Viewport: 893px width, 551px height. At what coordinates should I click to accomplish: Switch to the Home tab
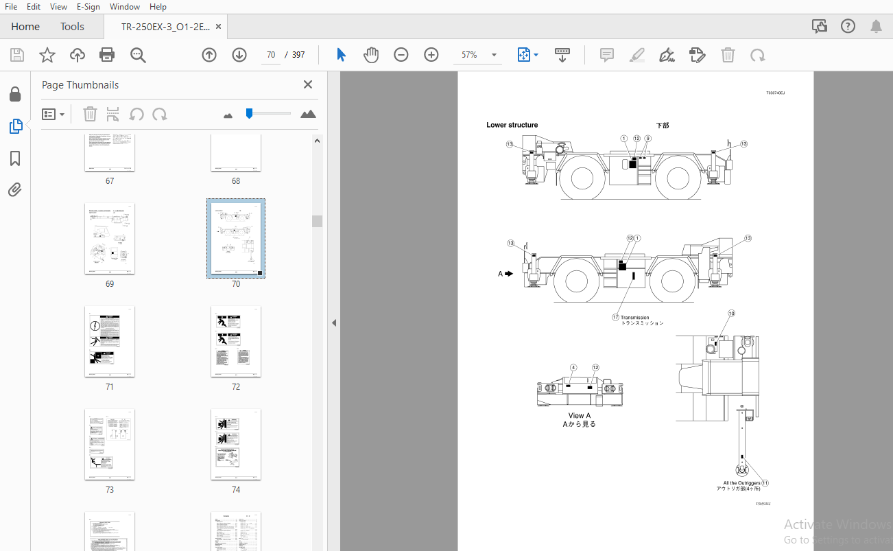(x=25, y=26)
